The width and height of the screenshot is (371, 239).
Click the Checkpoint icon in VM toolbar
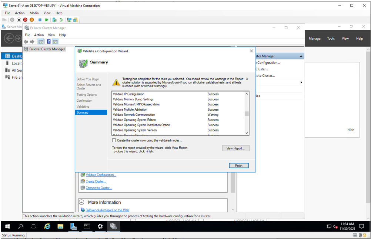(55, 20)
